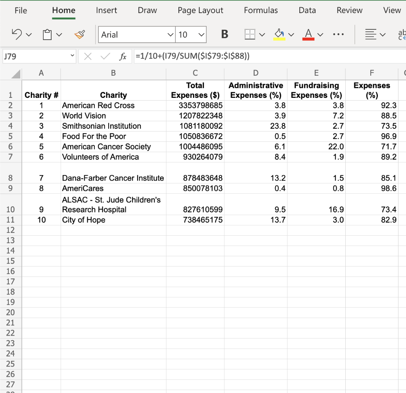
Task: Toggle bold formatting
Action: (x=224, y=34)
